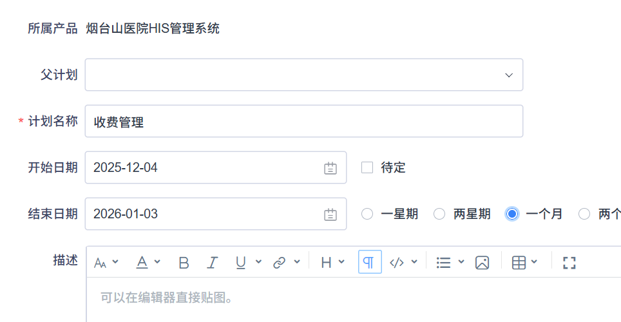Expand the underline options arrow
Screen dimensions: 621x322
point(258,262)
